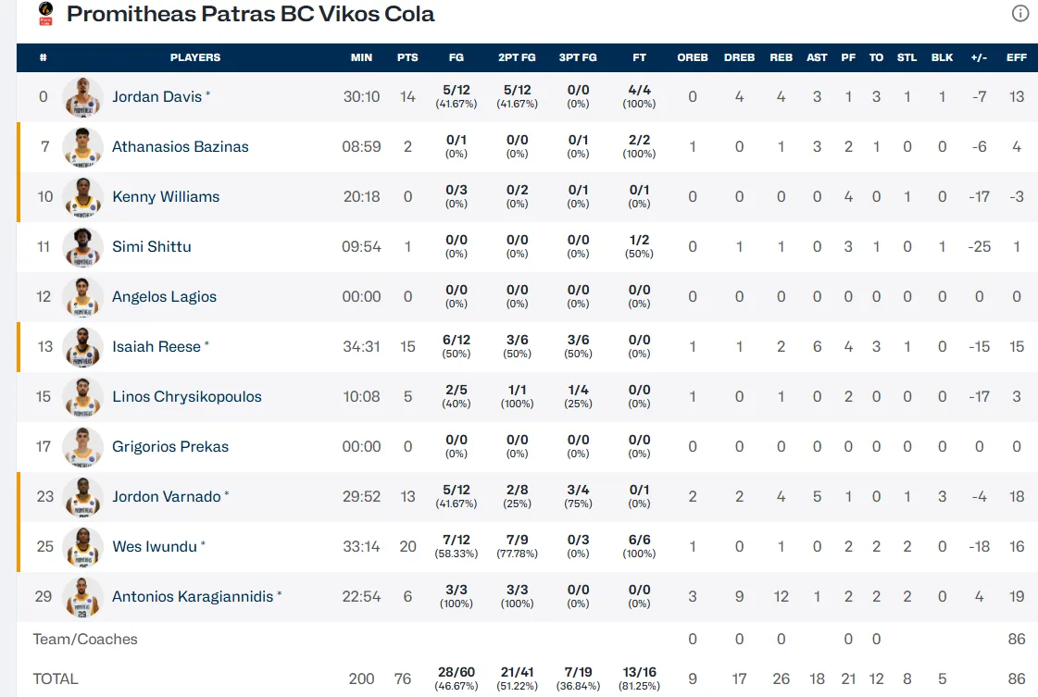The image size is (1038, 697).
Task: Click the Promitheas Patras team logo
Action: pyautogui.click(x=45, y=14)
